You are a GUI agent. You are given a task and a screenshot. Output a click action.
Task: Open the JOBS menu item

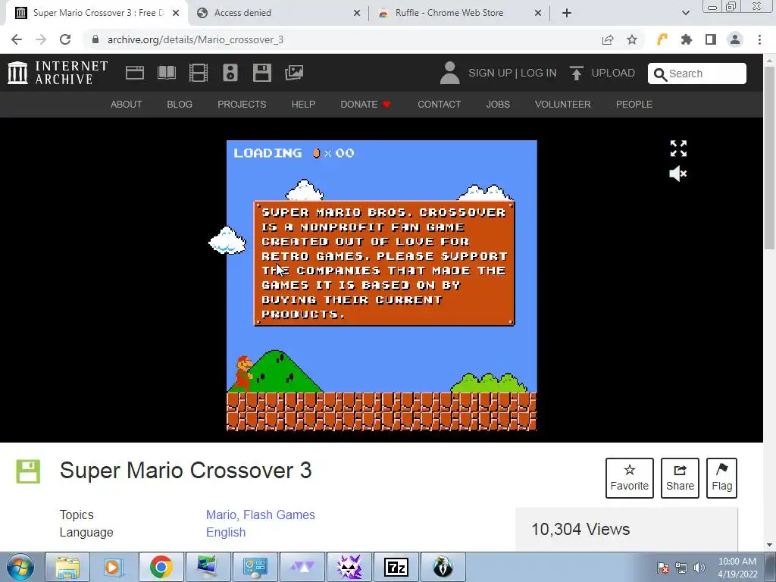click(498, 105)
